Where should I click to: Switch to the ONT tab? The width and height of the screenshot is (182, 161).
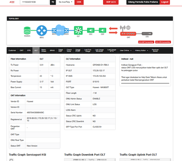coord(21,50)
